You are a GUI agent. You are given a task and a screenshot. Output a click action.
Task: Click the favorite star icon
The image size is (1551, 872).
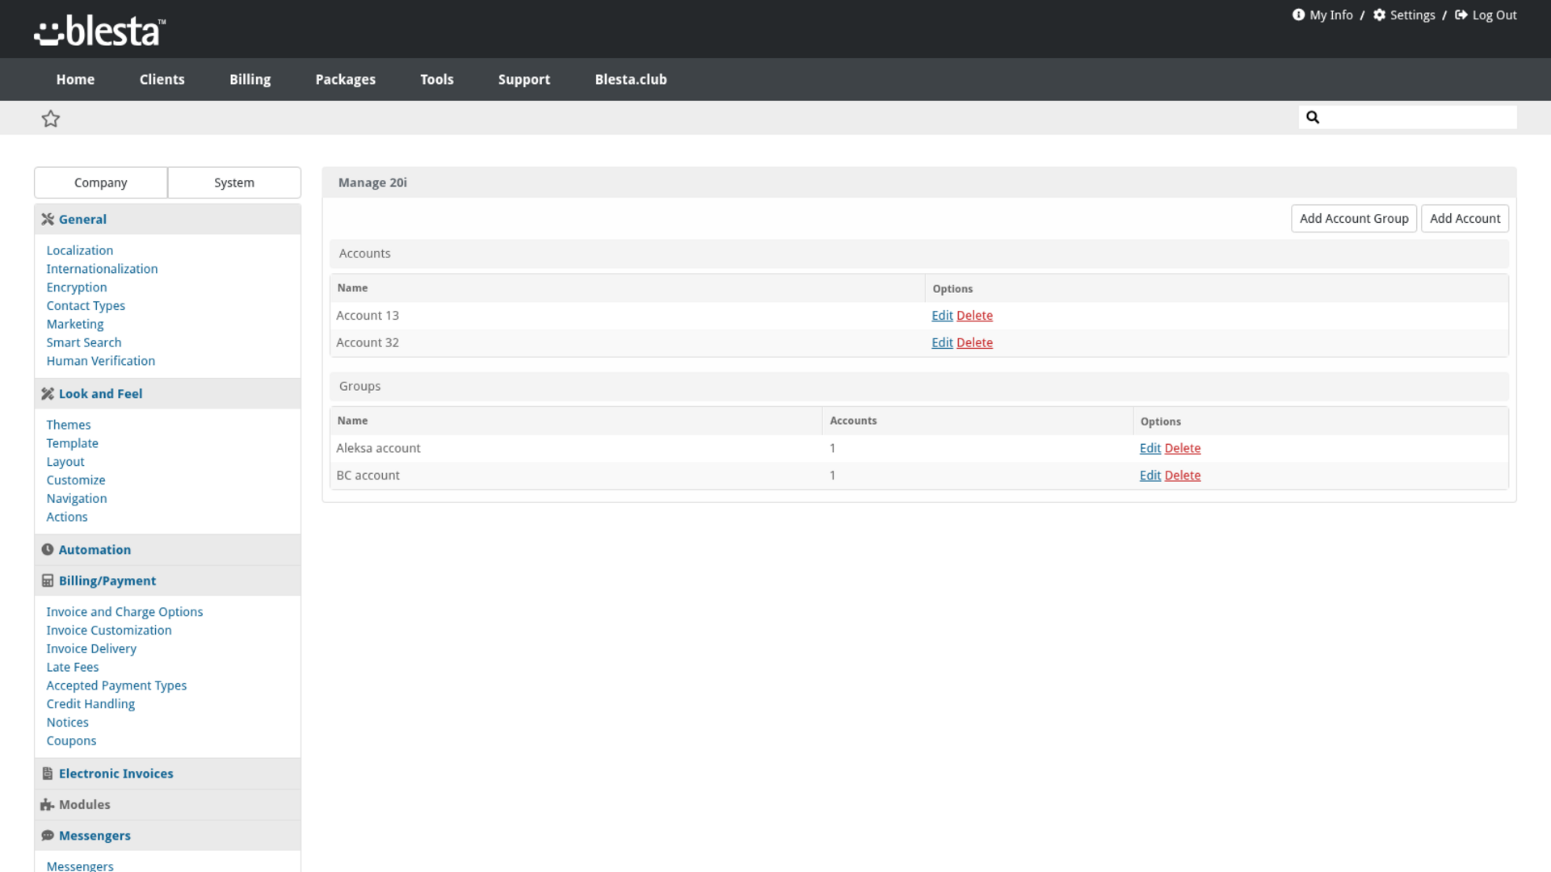51,119
